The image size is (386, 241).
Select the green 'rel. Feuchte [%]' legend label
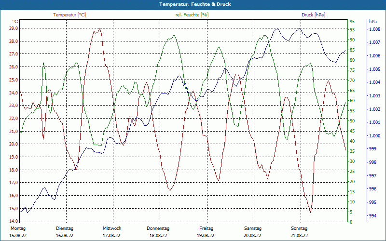click(192, 15)
